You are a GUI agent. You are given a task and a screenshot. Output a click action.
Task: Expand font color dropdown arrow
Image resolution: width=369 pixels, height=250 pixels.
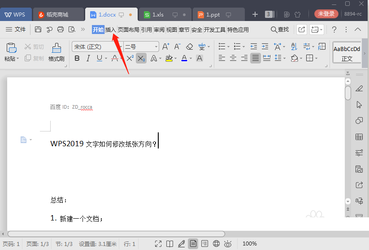191,58
